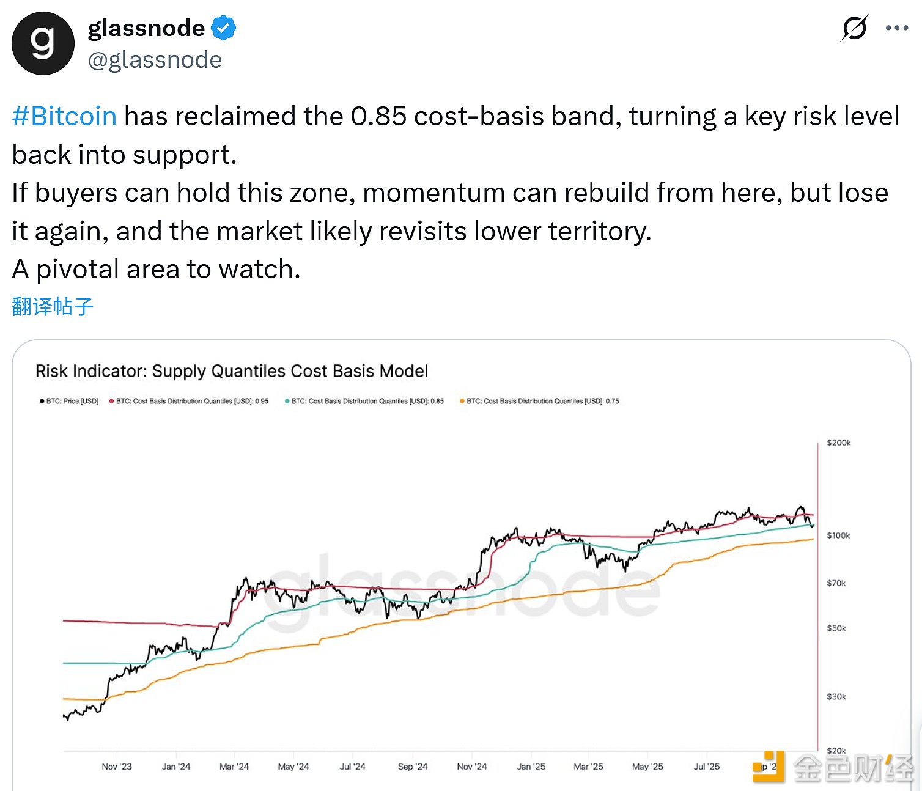The width and height of the screenshot is (922, 791).
Task: Click the chart title text
Action: [x=232, y=371]
